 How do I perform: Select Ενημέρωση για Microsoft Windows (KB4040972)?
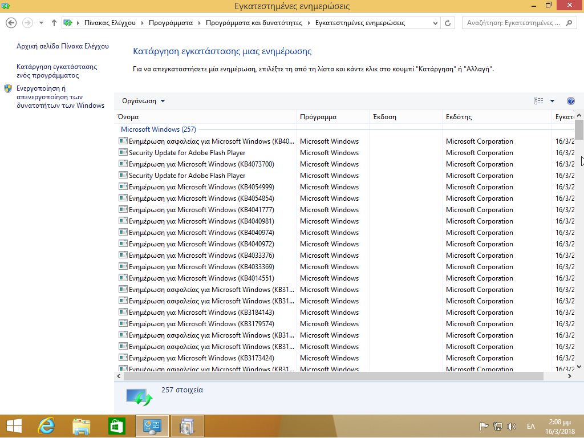(201, 244)
